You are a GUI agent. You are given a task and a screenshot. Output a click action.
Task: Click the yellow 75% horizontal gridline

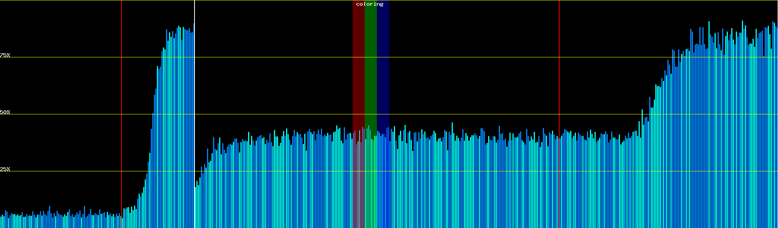coord(456,57)
